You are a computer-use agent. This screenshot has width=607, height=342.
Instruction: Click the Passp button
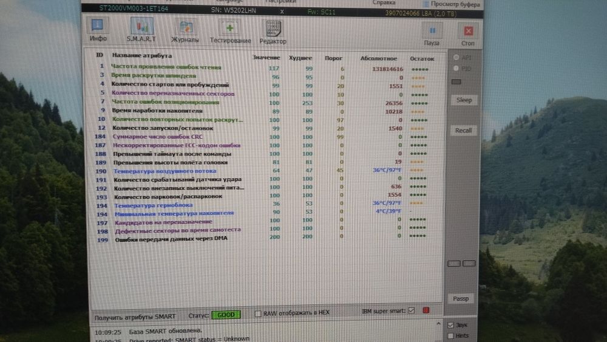(x=461, y=298)
